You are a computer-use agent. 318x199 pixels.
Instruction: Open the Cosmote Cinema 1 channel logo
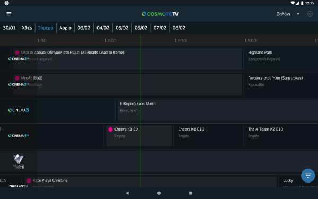tap(19, 59)
